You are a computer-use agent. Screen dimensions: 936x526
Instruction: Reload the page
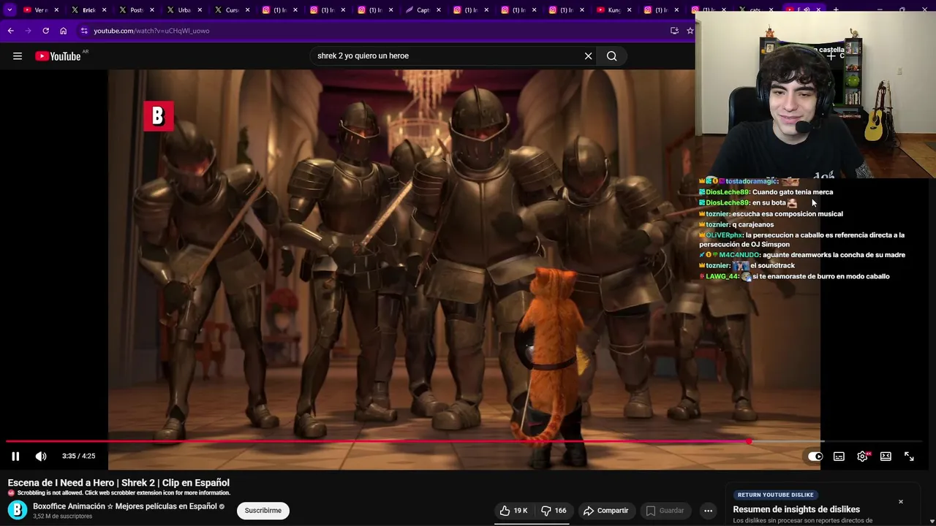click(x=45, y=31)
